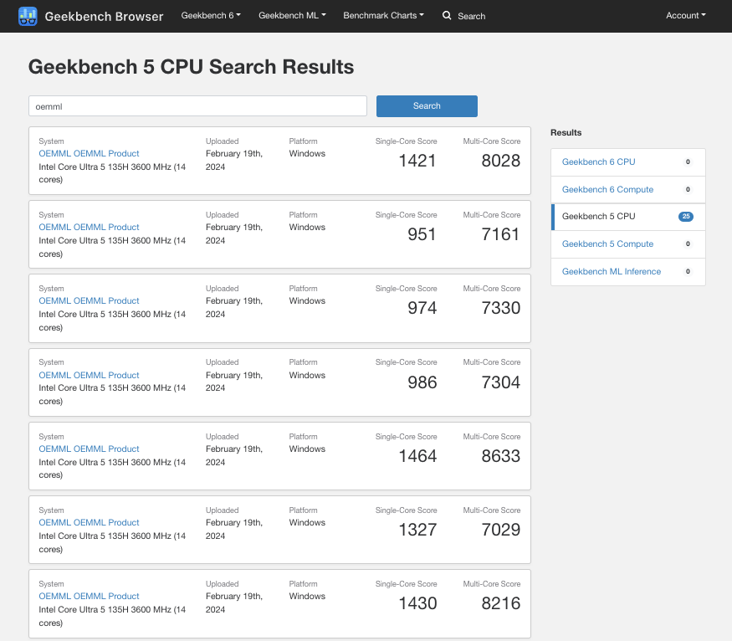This screenshot has width=732, height=641.
Task: Click multi-core score 7161
Action: (x=500, y=234)
